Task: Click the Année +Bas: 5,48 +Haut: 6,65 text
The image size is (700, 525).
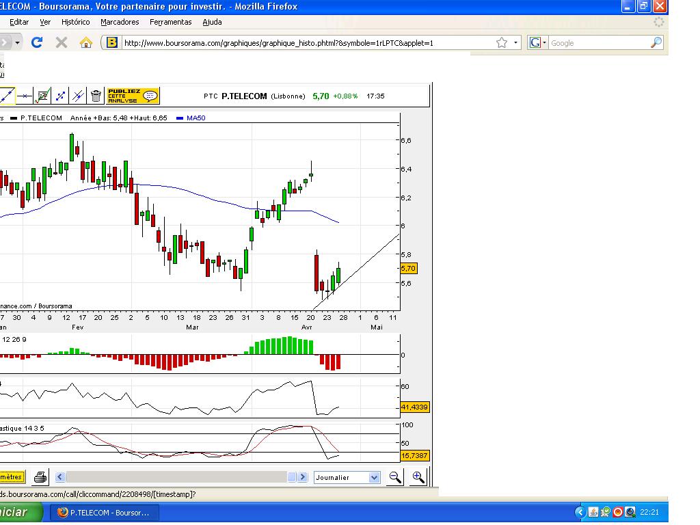Action: pyautogui.click(x=119, y=118)
